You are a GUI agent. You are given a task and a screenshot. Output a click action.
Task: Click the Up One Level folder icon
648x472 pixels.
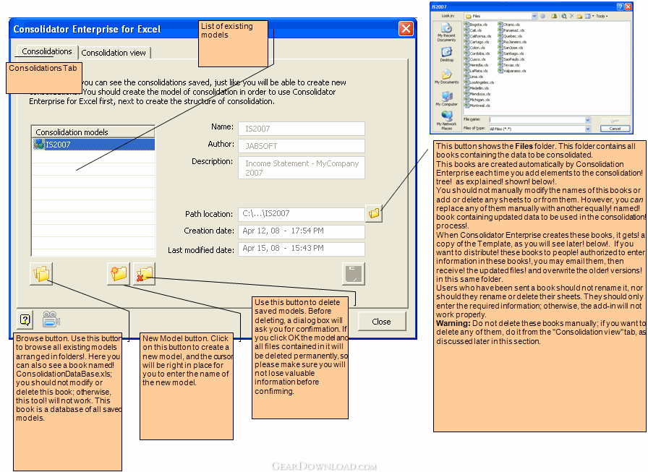tap(554, 16)
